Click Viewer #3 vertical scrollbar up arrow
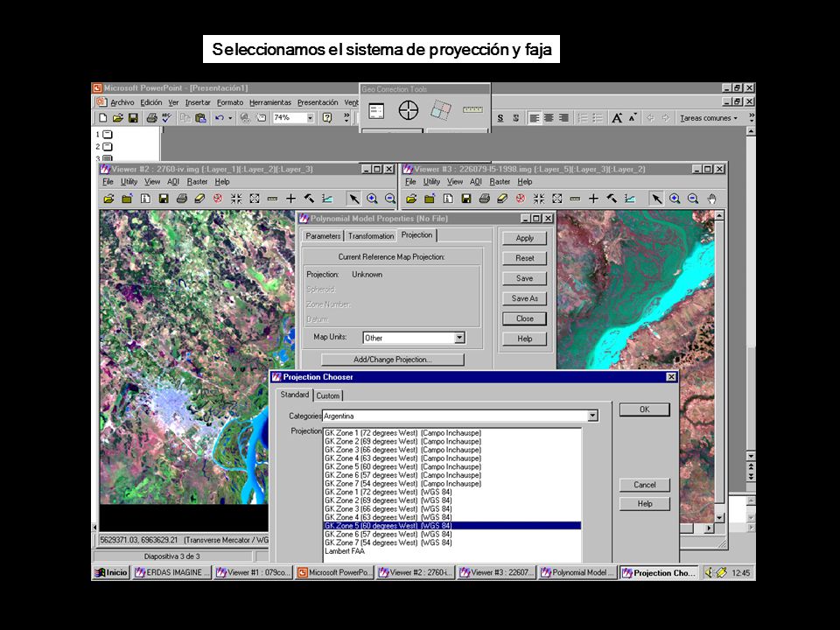The image size is (840, 630). pos(719,216)
